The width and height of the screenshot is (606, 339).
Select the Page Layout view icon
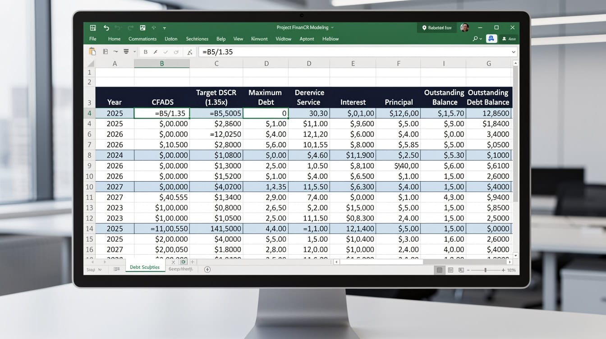pyautogui.click(x=450, y=270)
